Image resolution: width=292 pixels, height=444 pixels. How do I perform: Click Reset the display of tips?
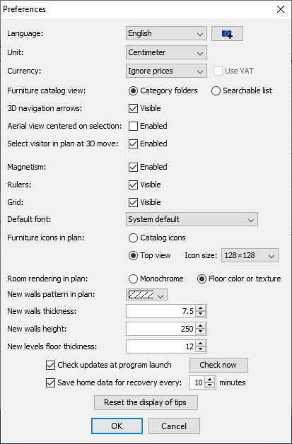pos(146,402)
